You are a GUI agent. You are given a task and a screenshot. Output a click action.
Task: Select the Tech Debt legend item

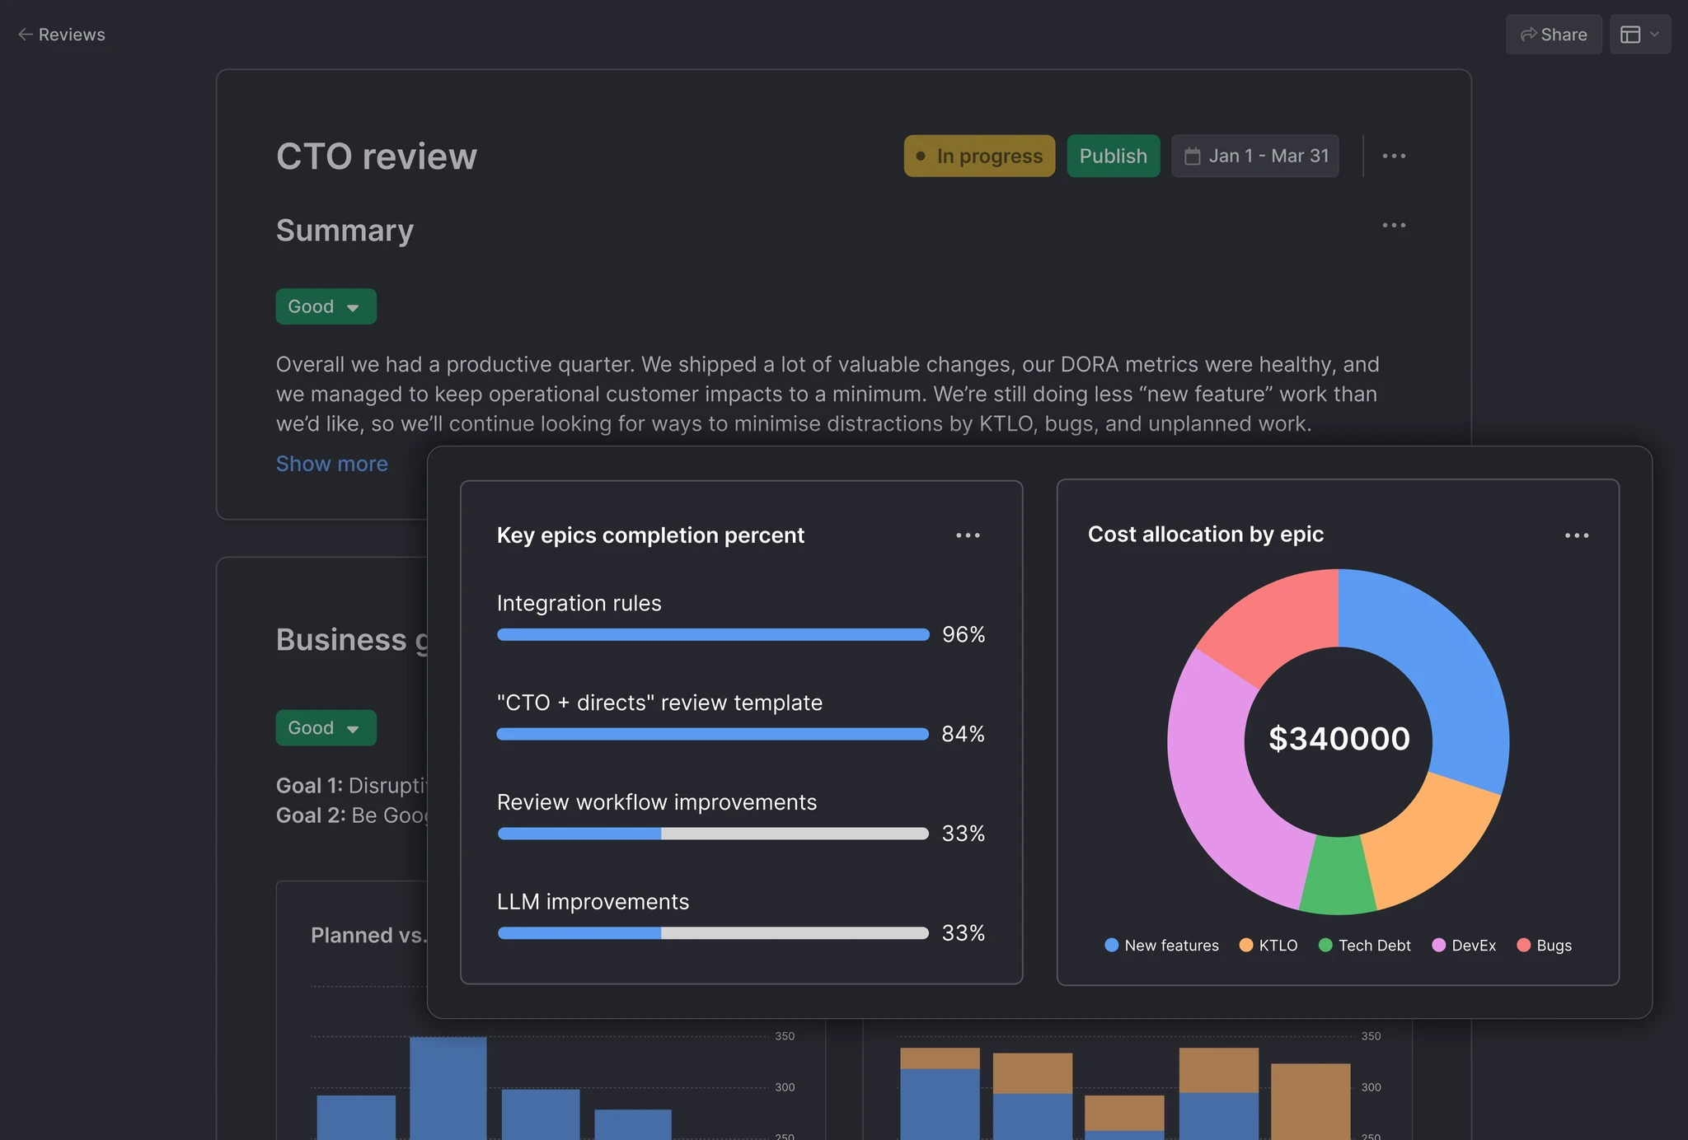click(x=1364, y=946)
